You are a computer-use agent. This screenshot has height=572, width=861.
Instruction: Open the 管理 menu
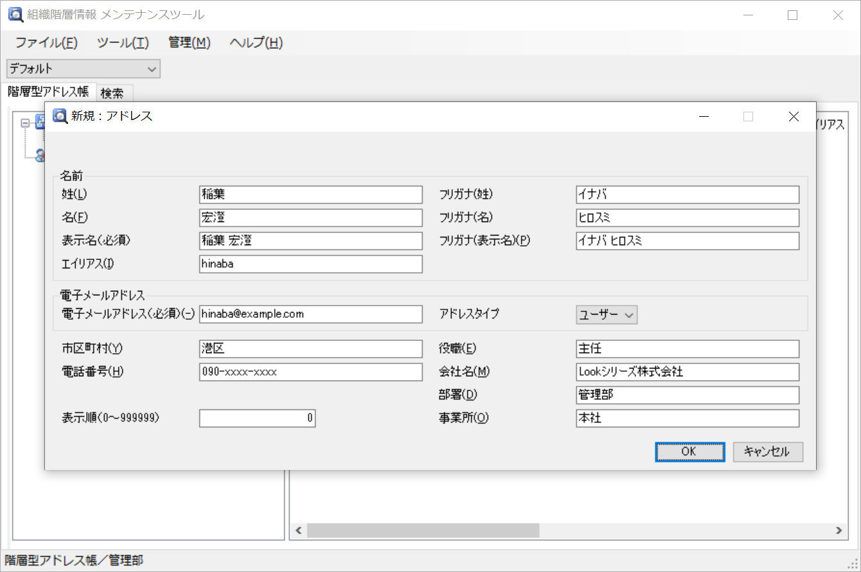(x=188, y=42)
